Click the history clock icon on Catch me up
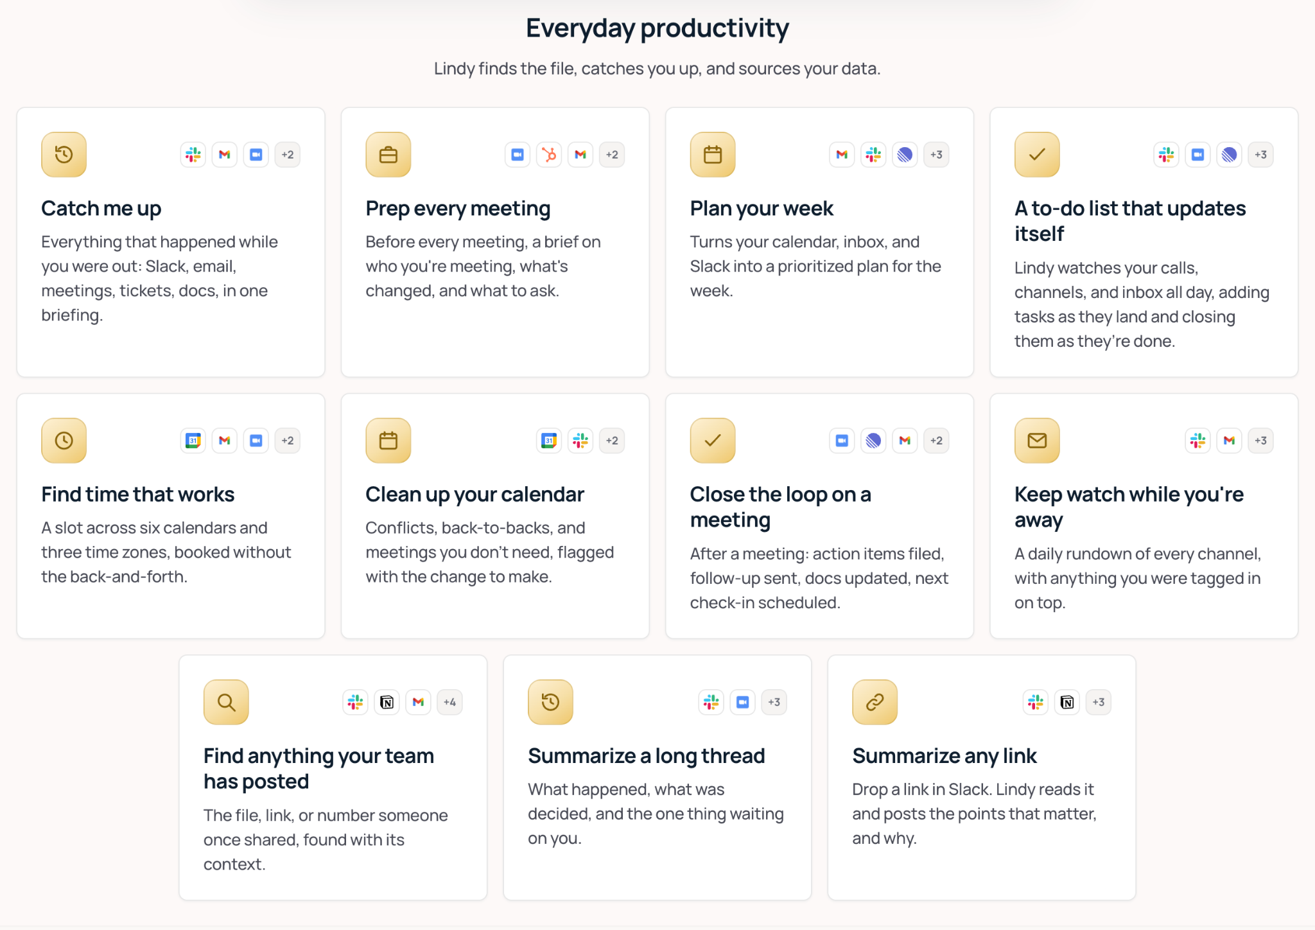 (x=64, y=155)
